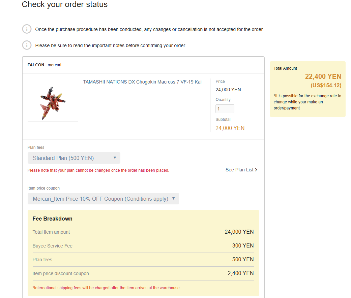The width and height of the screenshot is (351, 298).
Task: Click the TAMASHII NATIONS DX Chogokin product title
Action: tap(142, 82)
